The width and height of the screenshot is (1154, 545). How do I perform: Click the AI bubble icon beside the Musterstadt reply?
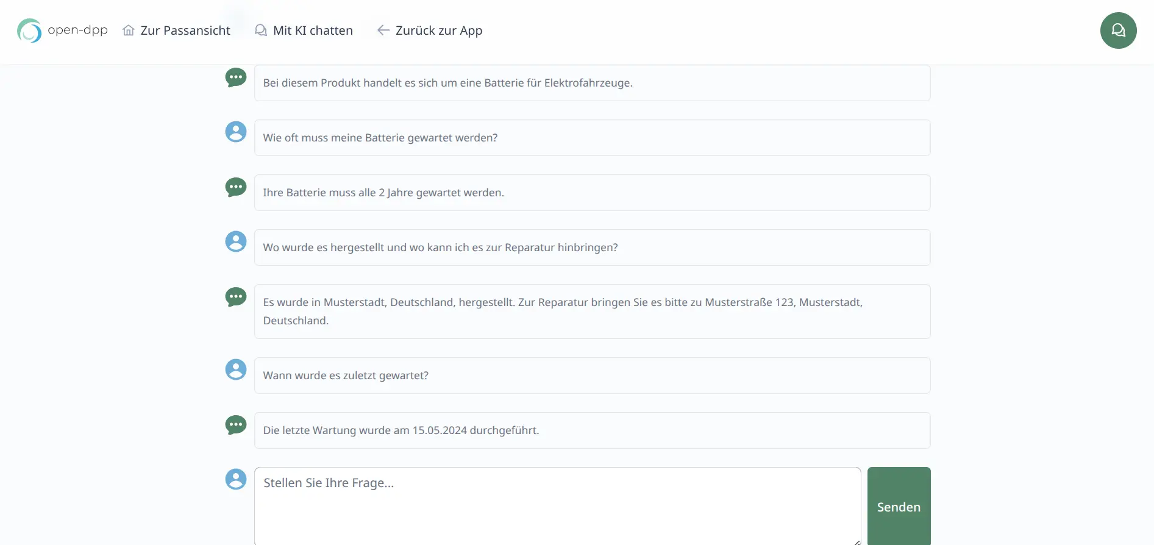pyautogui.click(x=236, y=297)
